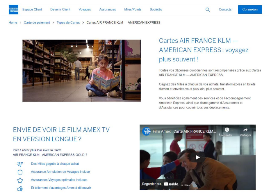Go to the Contacts page
The height and width of the screenshot is (194, 271).
[225, 10]
